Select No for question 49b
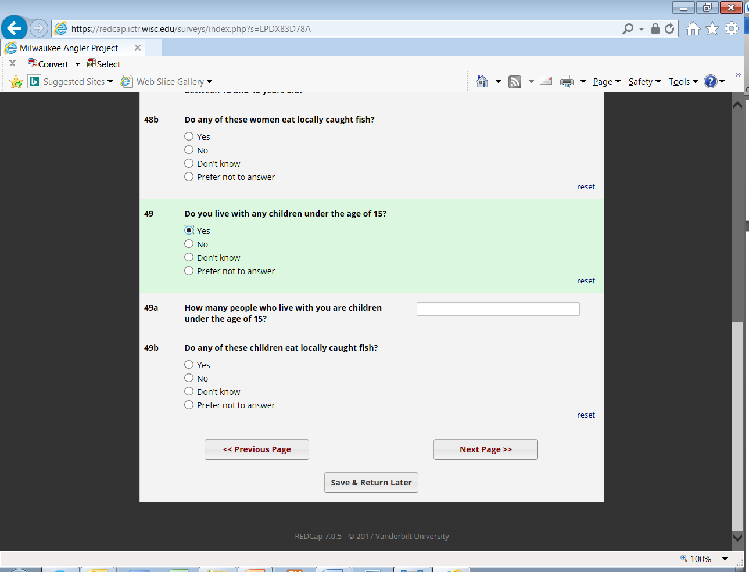The height and width of the screenshot is (572, 749). (189, 378)
